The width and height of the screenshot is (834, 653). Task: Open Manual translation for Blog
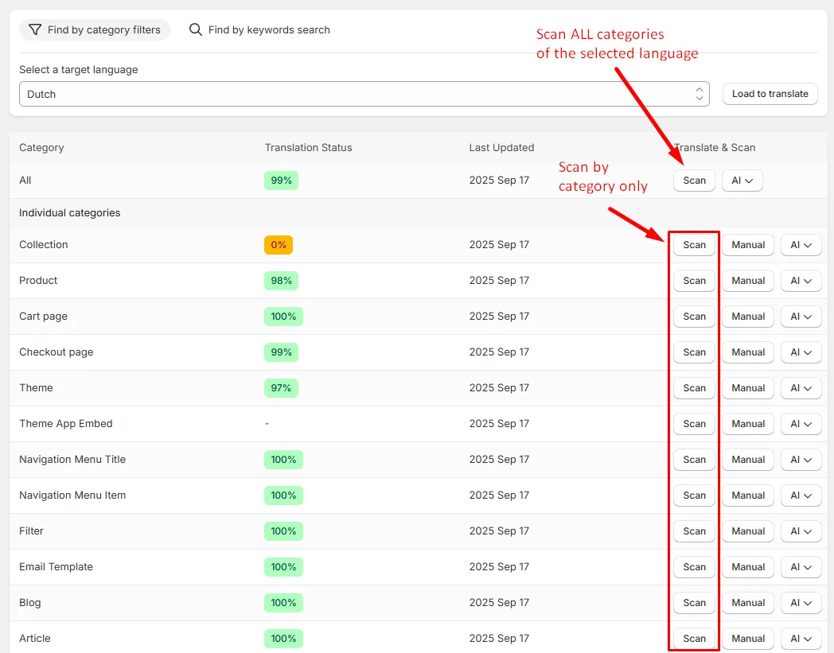click(748, 602)
